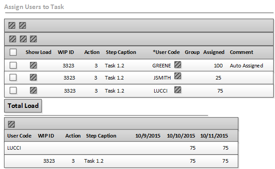Image resolution: width=275 pixels, height=169 pixels.
Task: Toggle the select-all checkbox in grid header
Action: pos(13,52)
